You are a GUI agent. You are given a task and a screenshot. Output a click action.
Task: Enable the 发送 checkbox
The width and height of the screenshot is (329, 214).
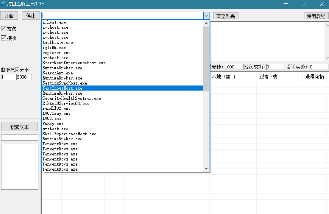(3, 28)
